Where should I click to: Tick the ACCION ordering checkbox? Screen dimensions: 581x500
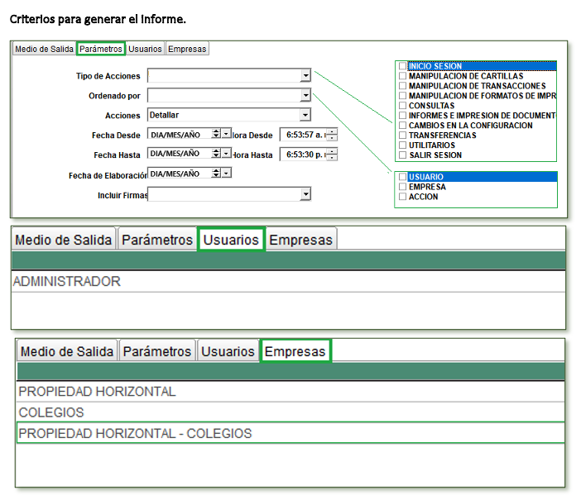403,197
